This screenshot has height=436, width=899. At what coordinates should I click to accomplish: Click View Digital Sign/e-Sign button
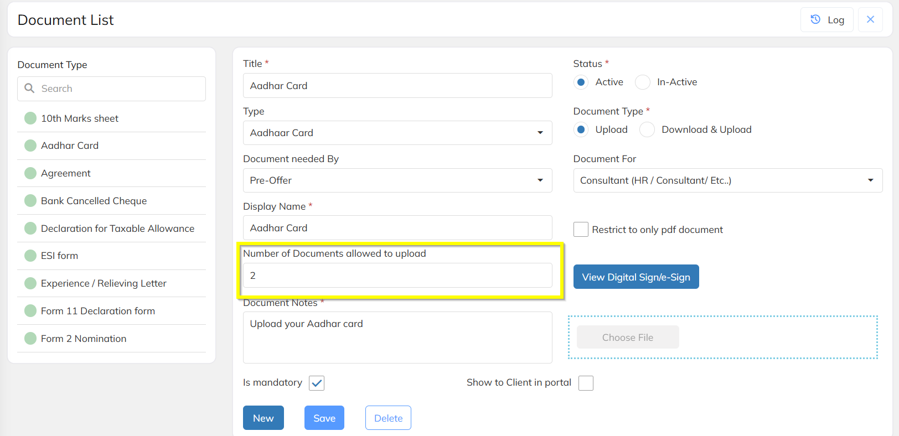pos(636,277)
